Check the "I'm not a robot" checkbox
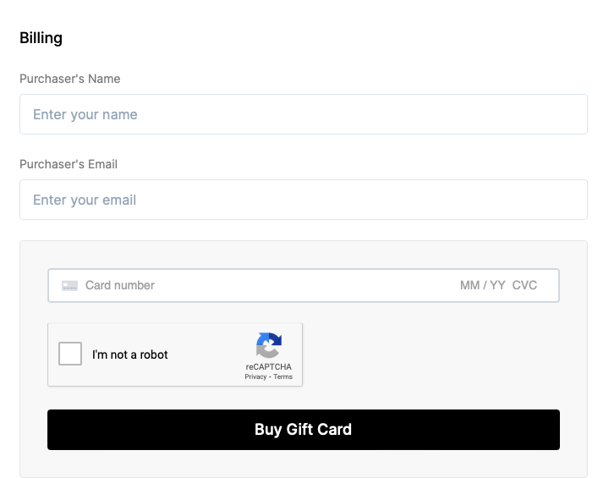Screen dimensions: 598x478 click(70, 354)
